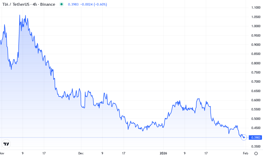The height and width of the screenshot is (157, 263).
Task: Select the 1.1000 price scale label
Action: click(256, 8)
